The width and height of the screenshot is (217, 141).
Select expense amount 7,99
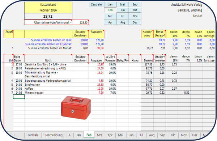96,93
